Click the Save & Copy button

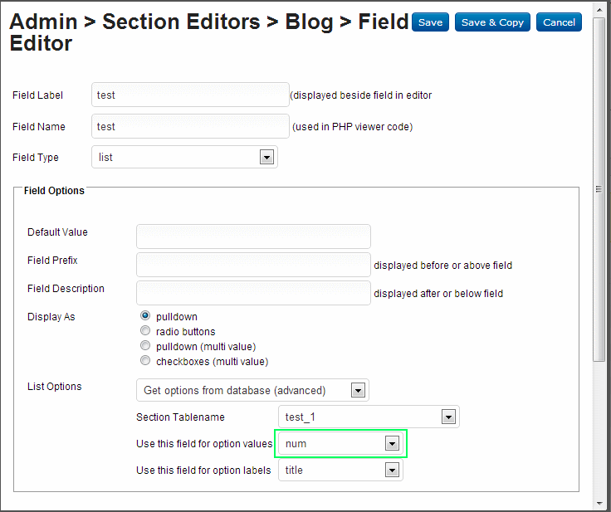[492, 22]
